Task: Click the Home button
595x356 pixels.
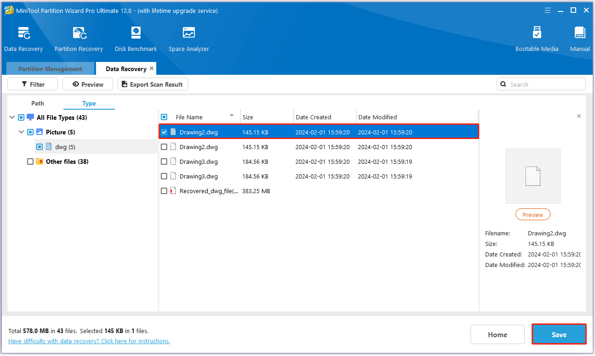Action: 498,334
